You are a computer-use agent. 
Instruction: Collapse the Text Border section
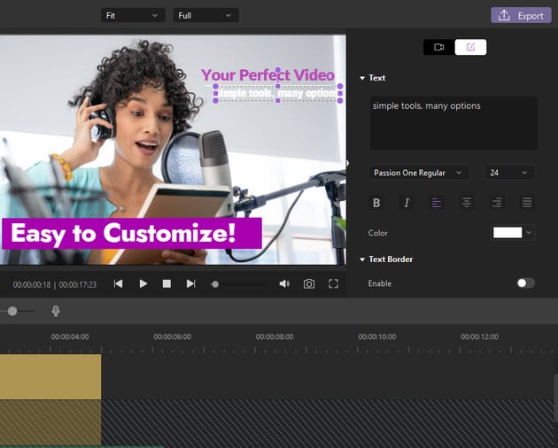tap(362, 259)
